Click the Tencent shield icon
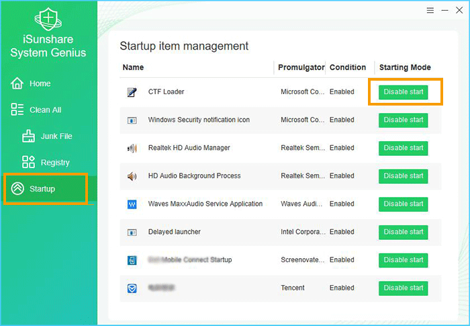470x326 pixels. [x=132, y=288]
